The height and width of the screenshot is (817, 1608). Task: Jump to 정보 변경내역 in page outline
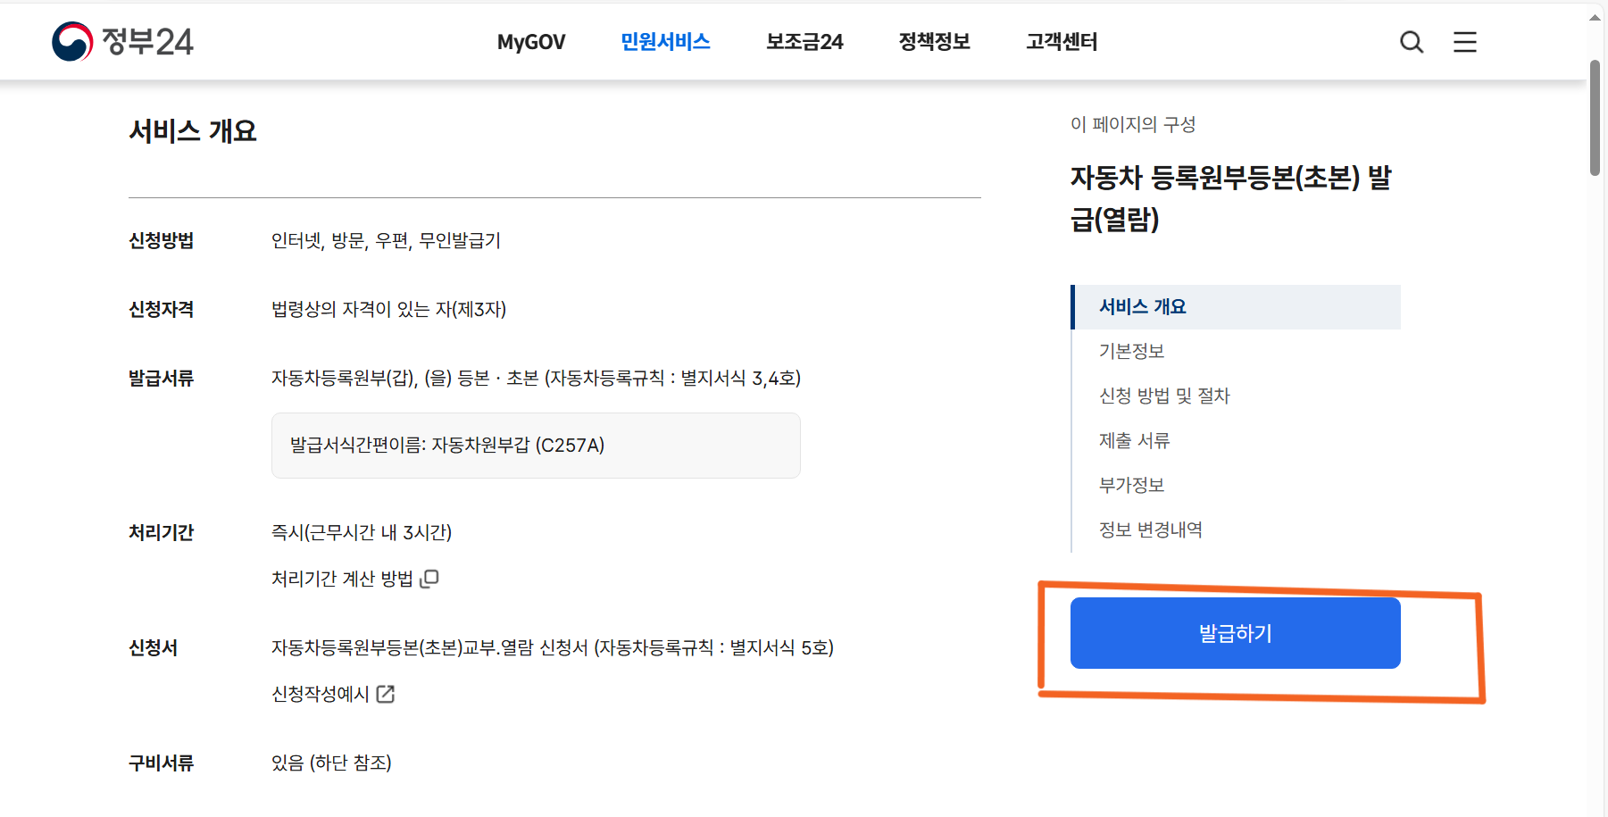point(1150,530)
